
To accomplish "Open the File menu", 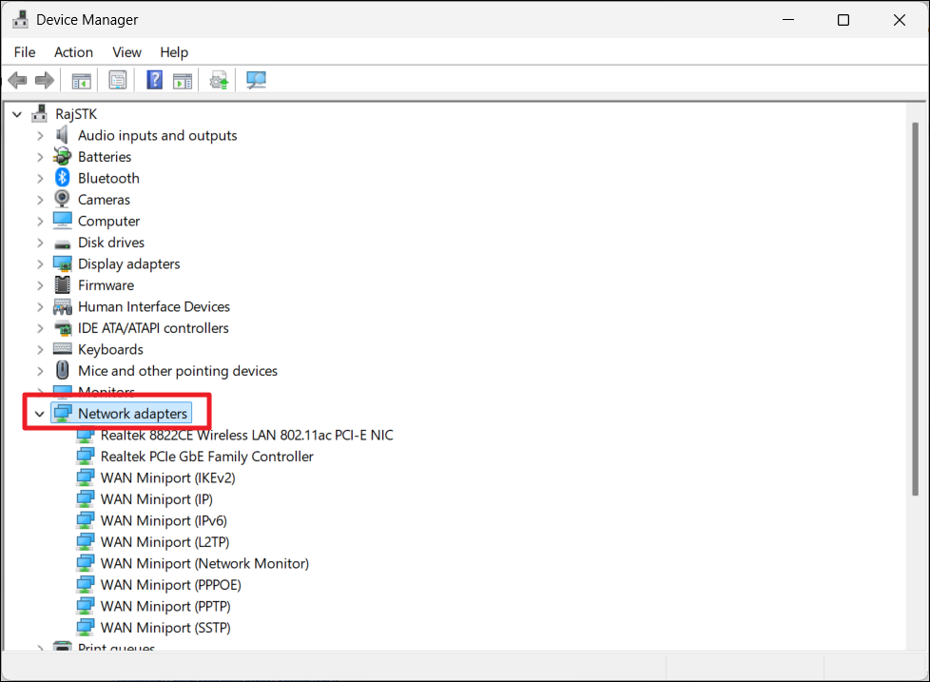I will coord(25,52).
